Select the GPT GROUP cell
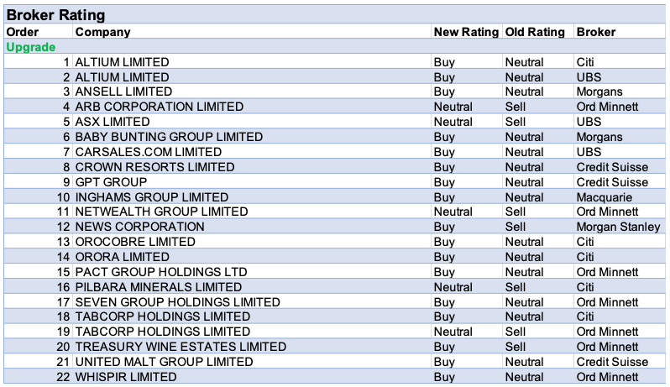Screen dimensions: 670x387 click(x=111, y=182)
